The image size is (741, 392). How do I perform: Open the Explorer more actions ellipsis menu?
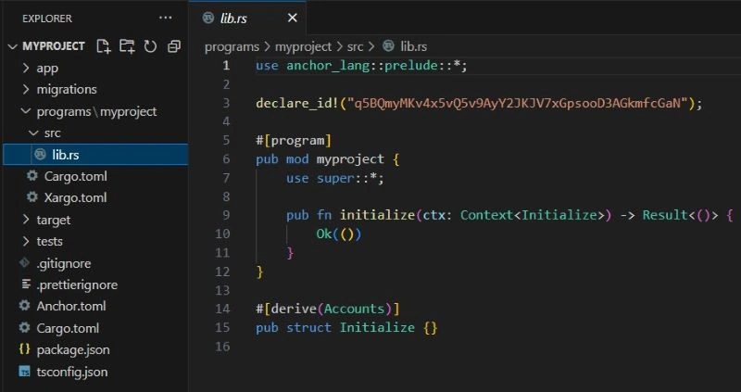166,19
